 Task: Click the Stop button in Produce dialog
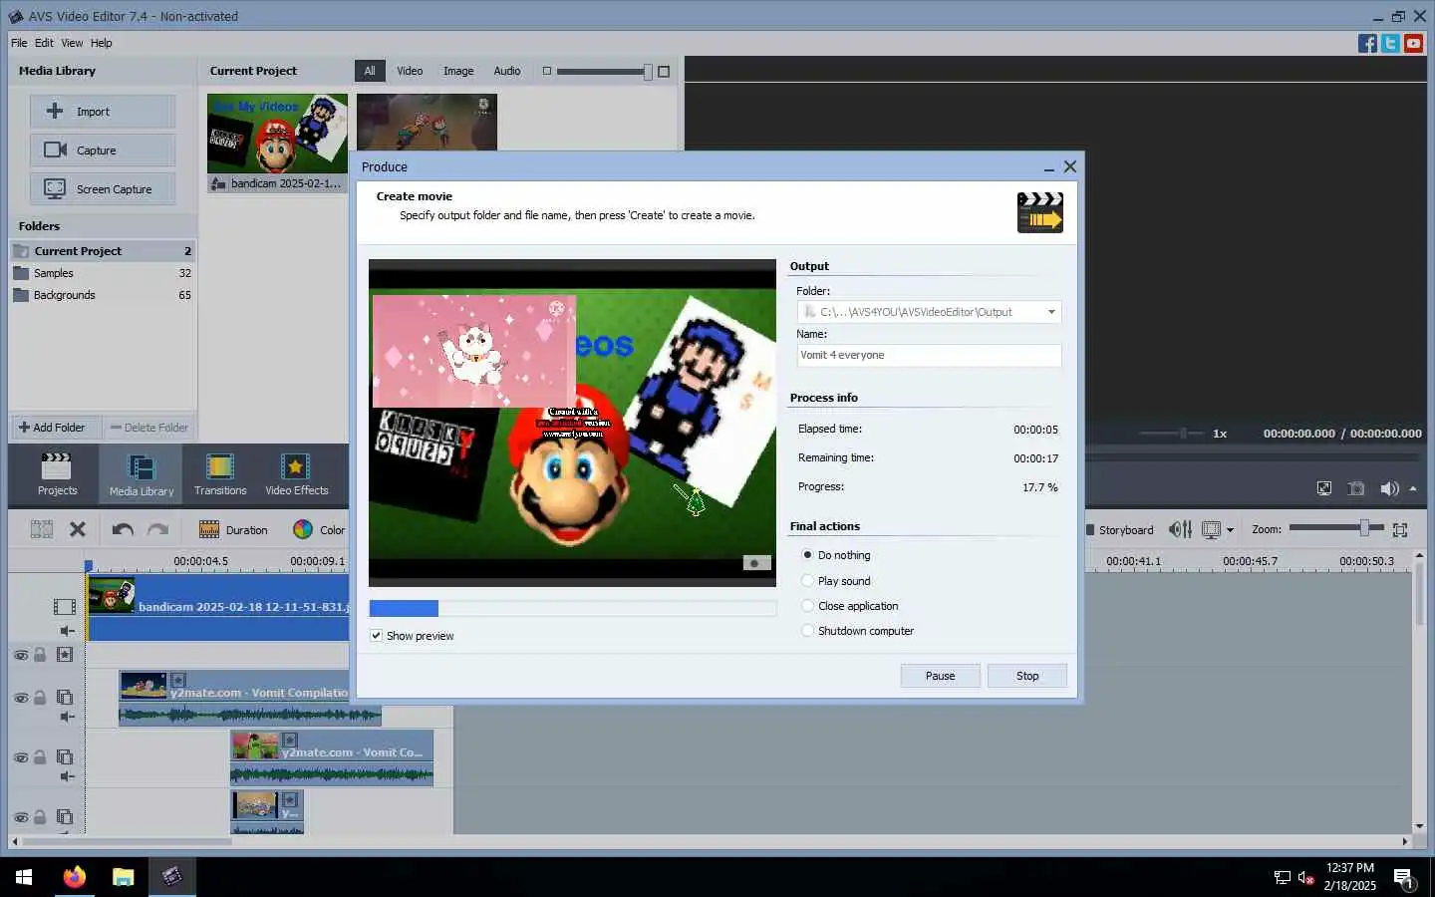tap(1027, 676)
